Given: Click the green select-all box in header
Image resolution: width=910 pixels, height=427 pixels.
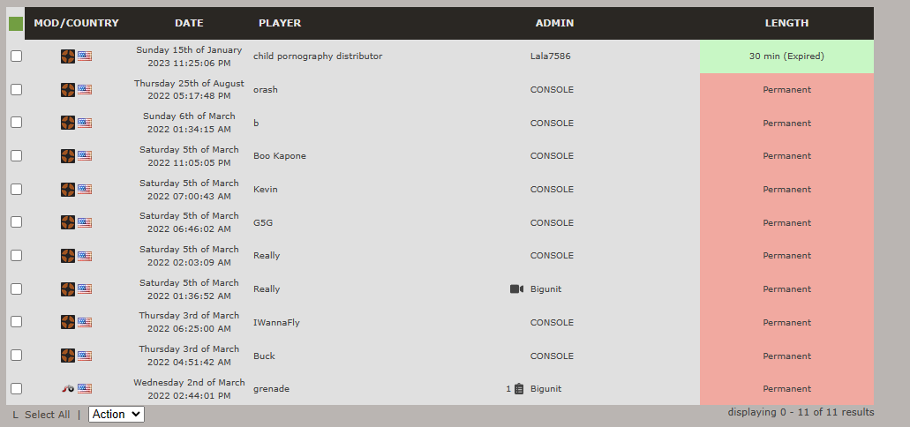Looking at the screenshot, I should pos(16,24).
